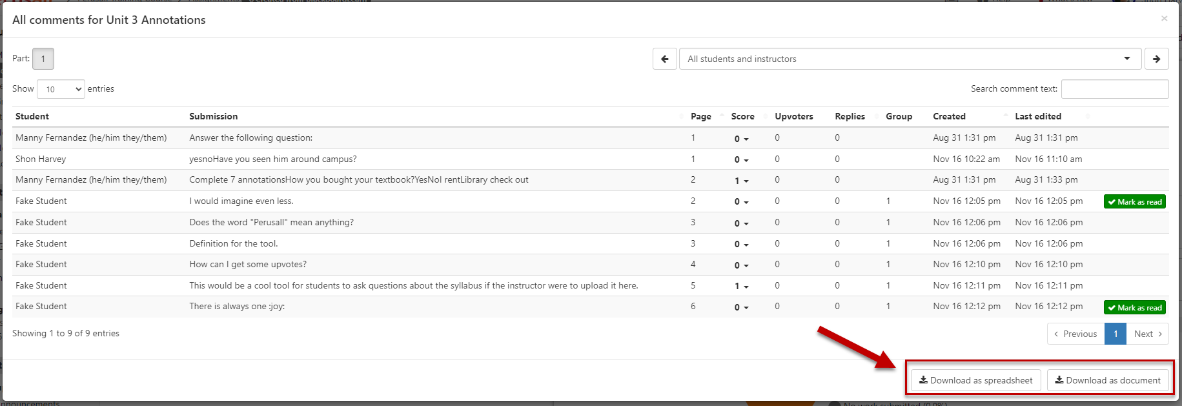Image resolution: width=1182 pixels, height=406 pixels.
Task: Go to Next page of entries
Action: [1148, 334]
